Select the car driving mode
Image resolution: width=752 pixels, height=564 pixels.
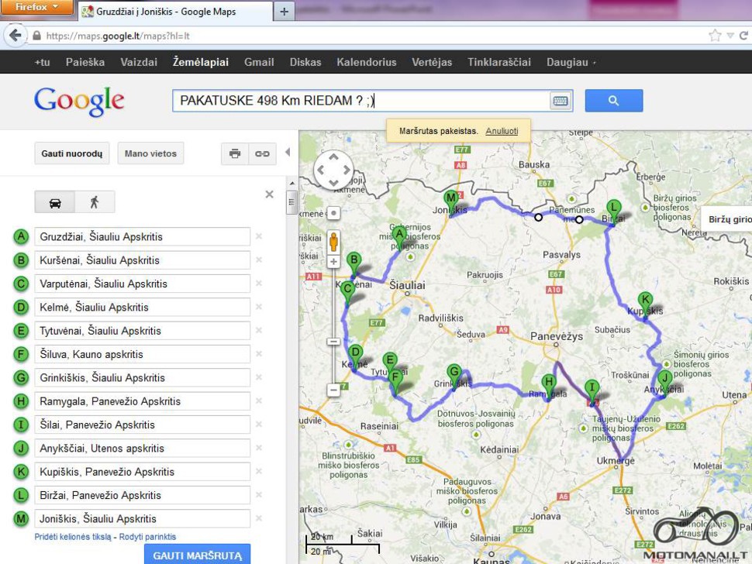pos(55,201)
